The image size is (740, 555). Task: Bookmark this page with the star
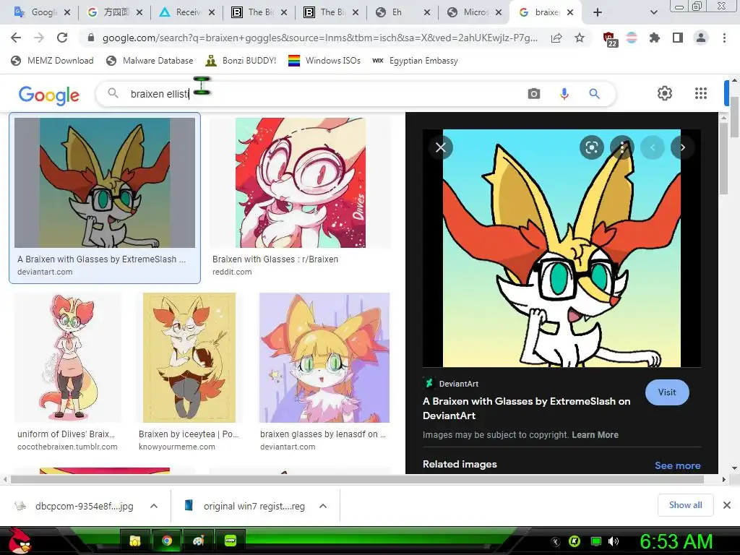[x=580, y=38]
